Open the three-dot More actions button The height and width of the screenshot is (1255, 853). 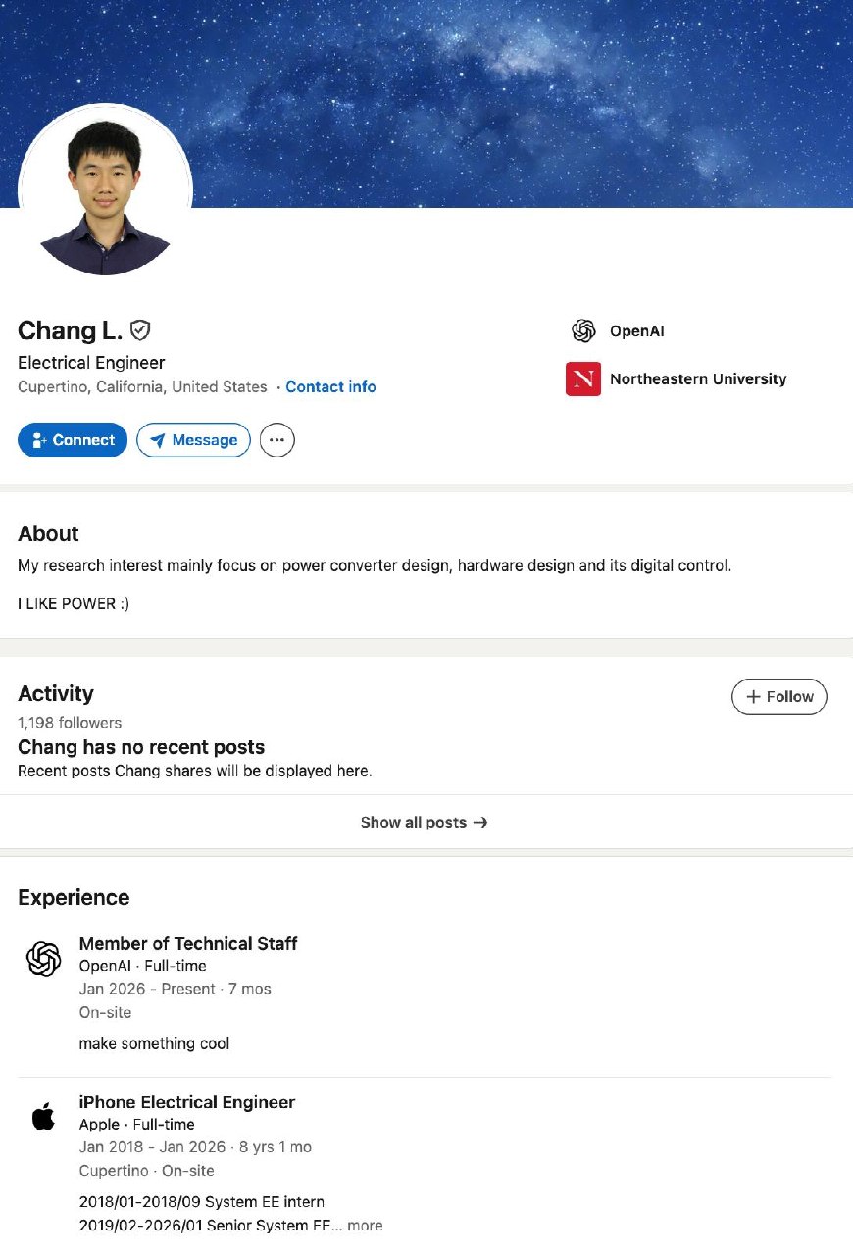click(277, 440)
